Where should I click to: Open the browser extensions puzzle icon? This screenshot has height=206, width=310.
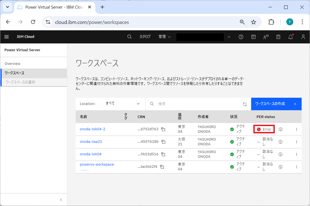coord(271,22)
